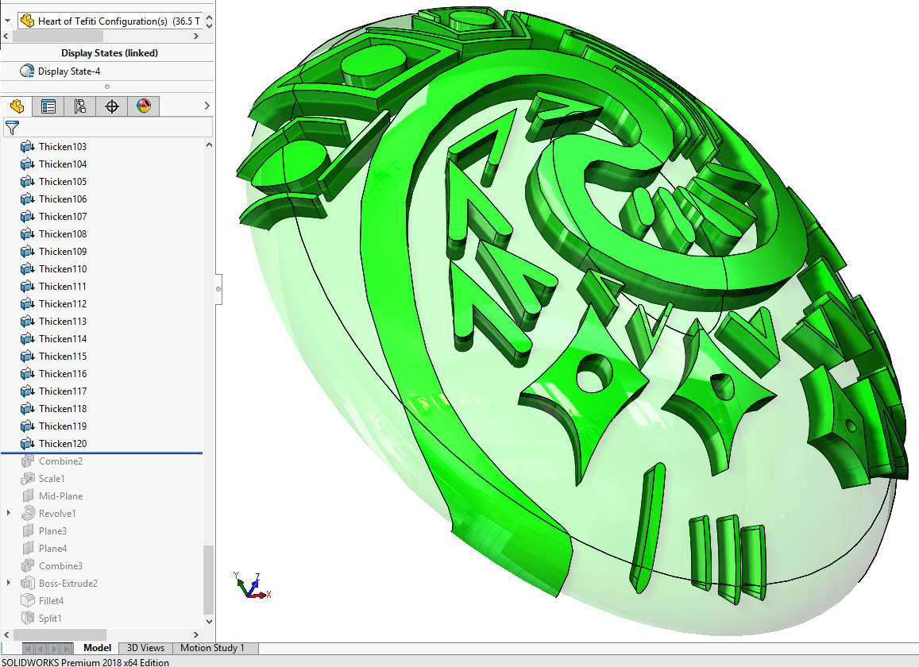Click the Display State-4 icon
Screen dimensions: 919x667
pos(27,71)
